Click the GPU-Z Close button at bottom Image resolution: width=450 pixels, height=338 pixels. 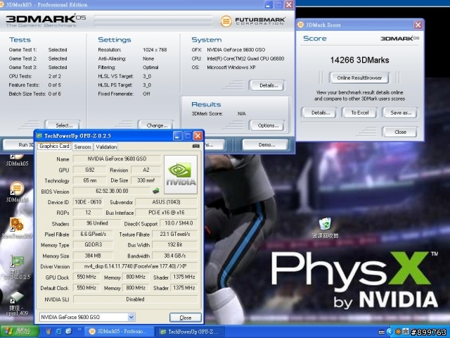[186, 318]
